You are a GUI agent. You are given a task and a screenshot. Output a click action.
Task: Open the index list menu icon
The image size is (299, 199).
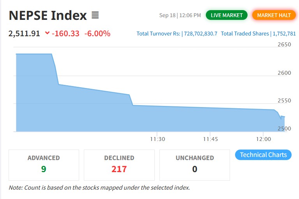[x=95, y=15]
